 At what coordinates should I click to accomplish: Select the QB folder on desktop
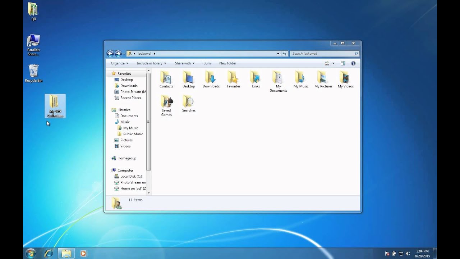(33, 12)
